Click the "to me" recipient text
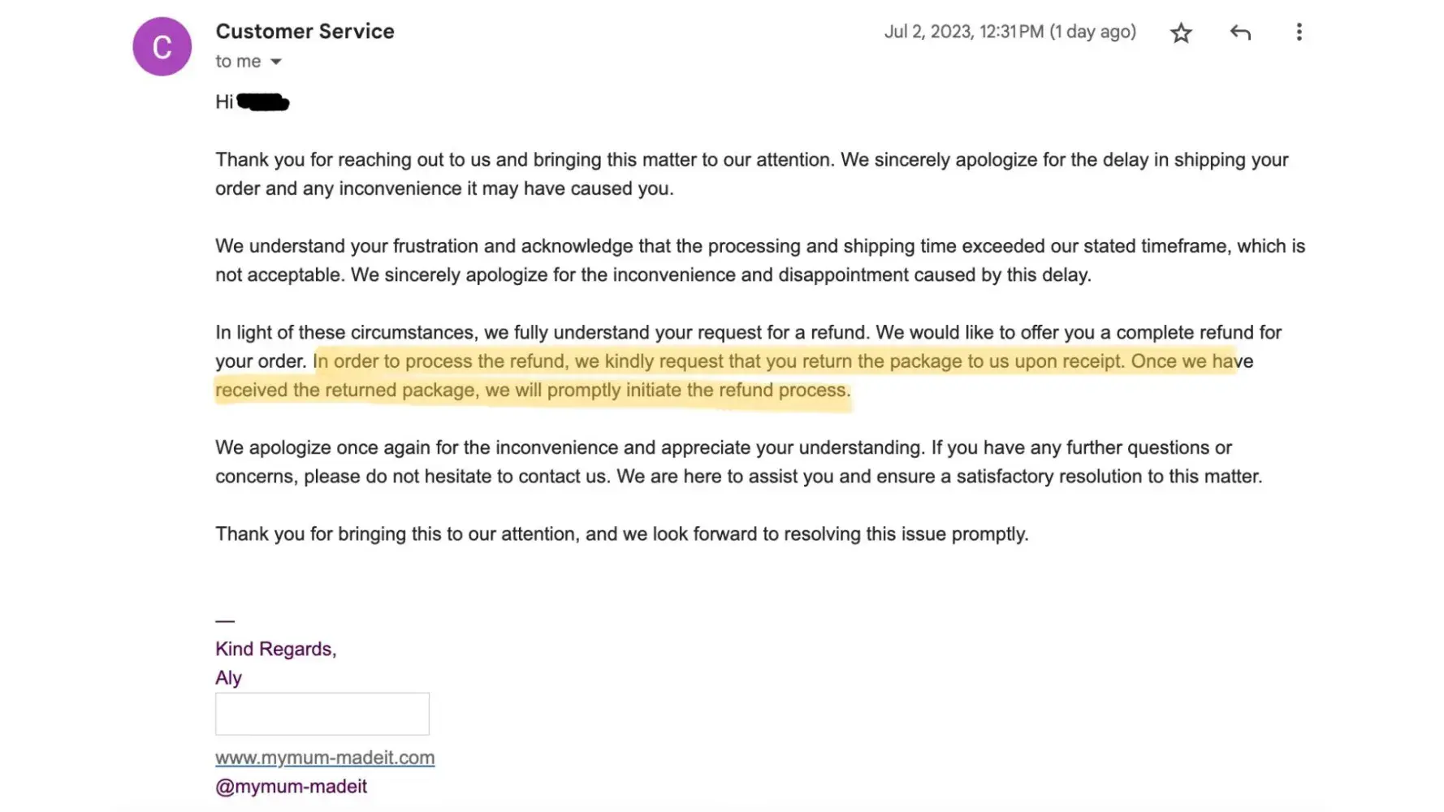 238,62
